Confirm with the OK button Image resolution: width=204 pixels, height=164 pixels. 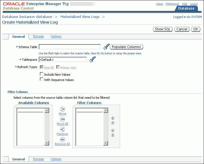click(x=196, y=29)
